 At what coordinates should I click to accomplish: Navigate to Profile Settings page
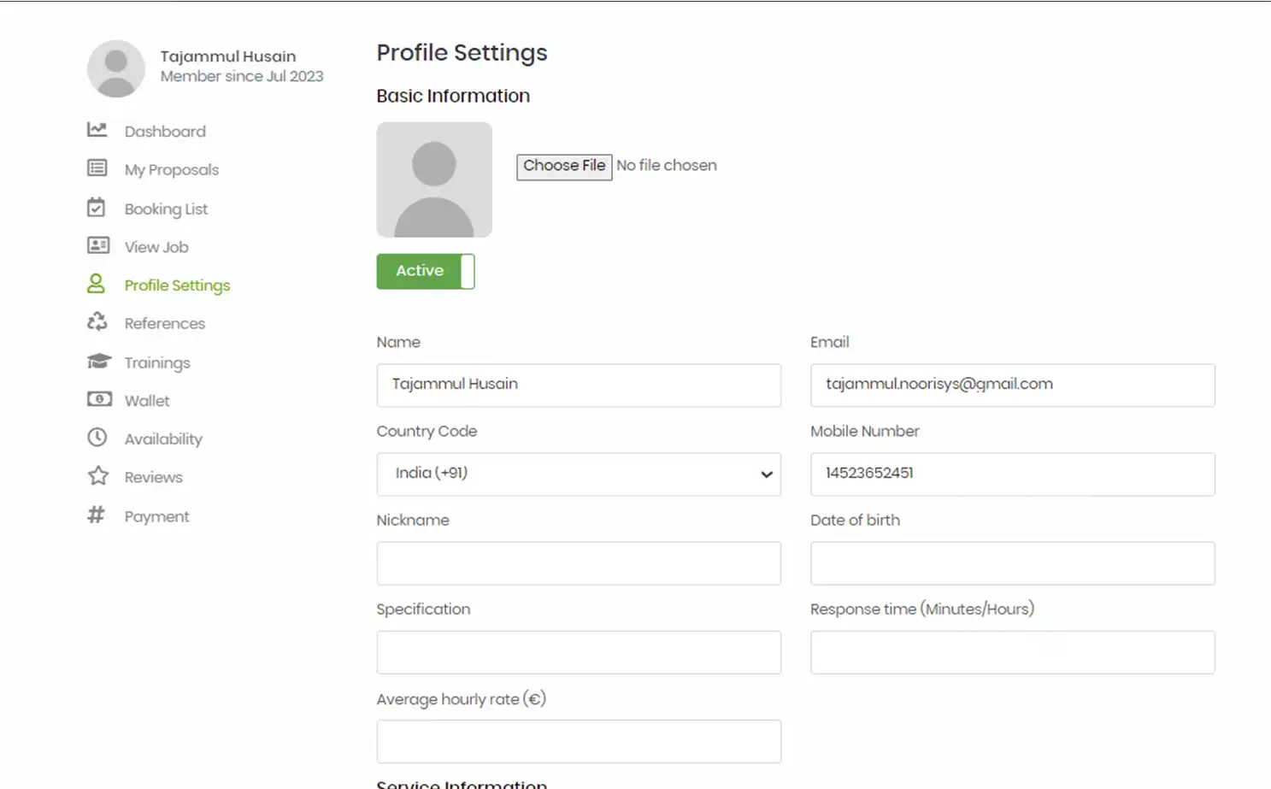pyautogui.click(x=176, y=284)
